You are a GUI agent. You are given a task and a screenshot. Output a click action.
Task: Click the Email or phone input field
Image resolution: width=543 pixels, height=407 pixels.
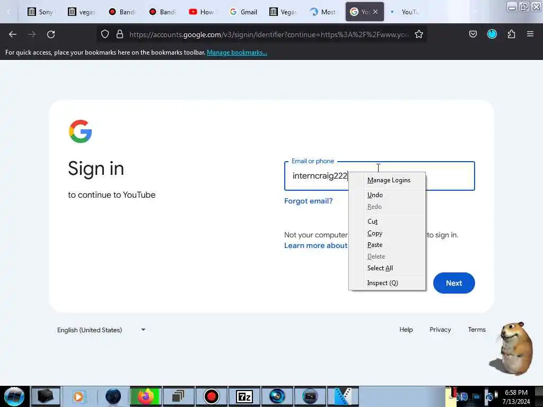point(380,176)
